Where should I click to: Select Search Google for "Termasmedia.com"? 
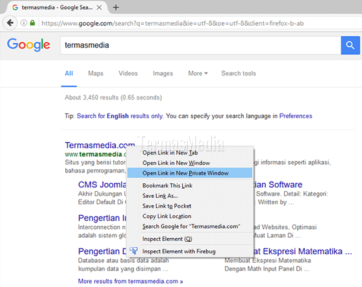(x=190, y=226)
